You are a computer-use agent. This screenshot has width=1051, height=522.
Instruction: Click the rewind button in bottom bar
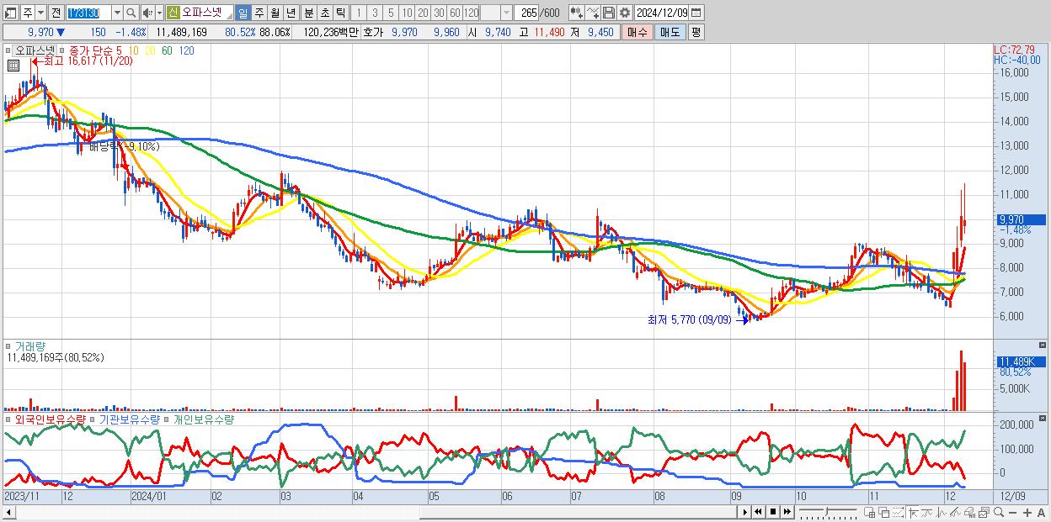758,512
